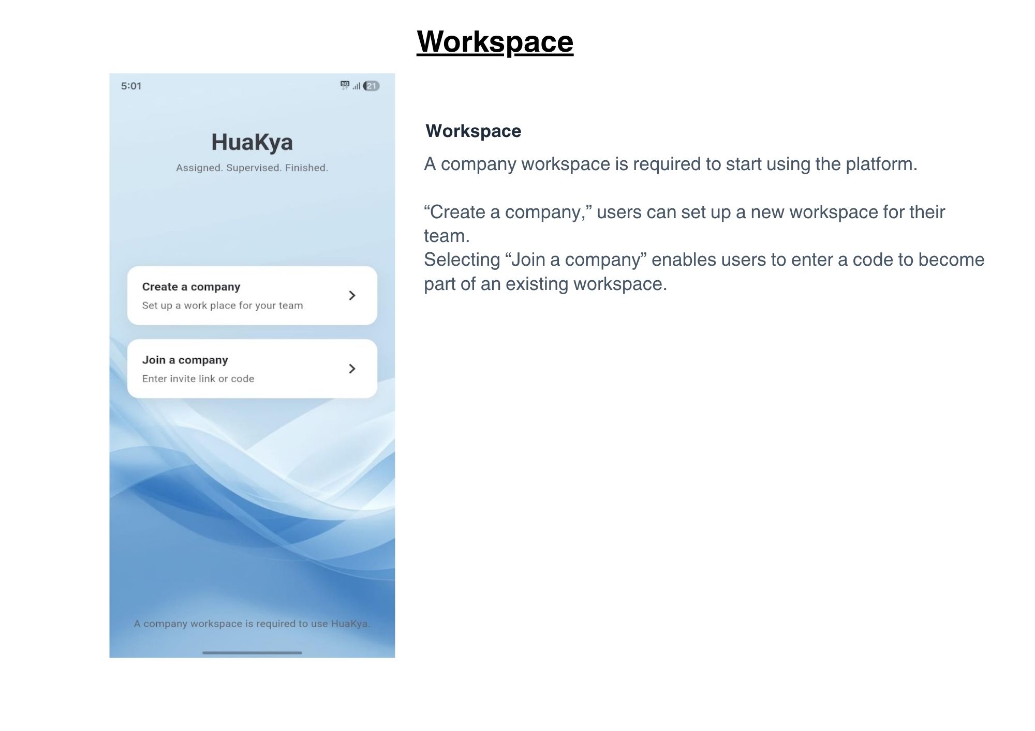Screen dimensions: 1035x731
Task: Click the workspace required footer notice
Action: click(252, 623)
